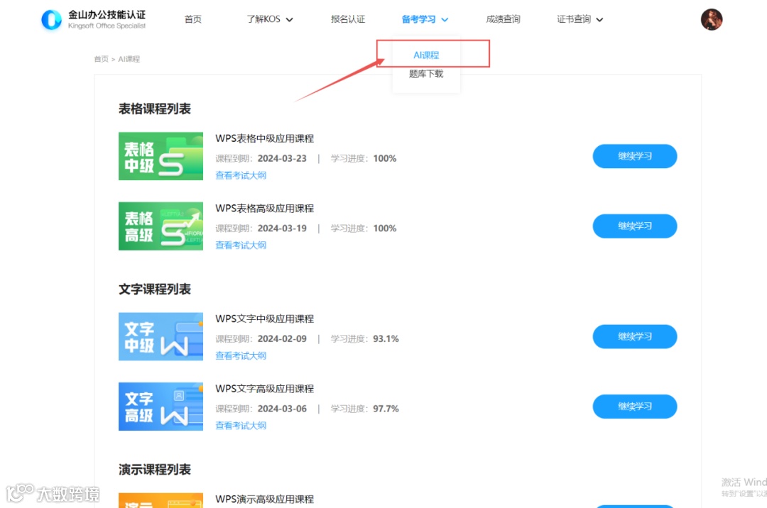Open the 首页 navigation item

point(192,19)
